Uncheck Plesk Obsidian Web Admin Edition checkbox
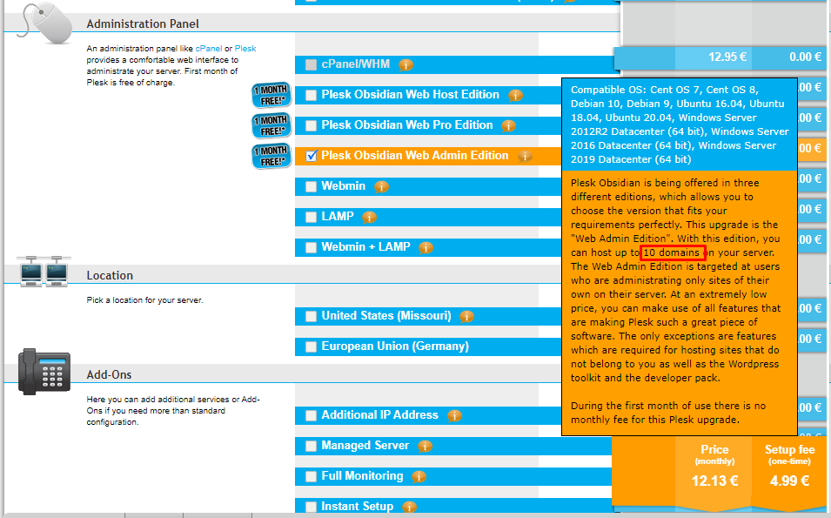 coord(312,156)
